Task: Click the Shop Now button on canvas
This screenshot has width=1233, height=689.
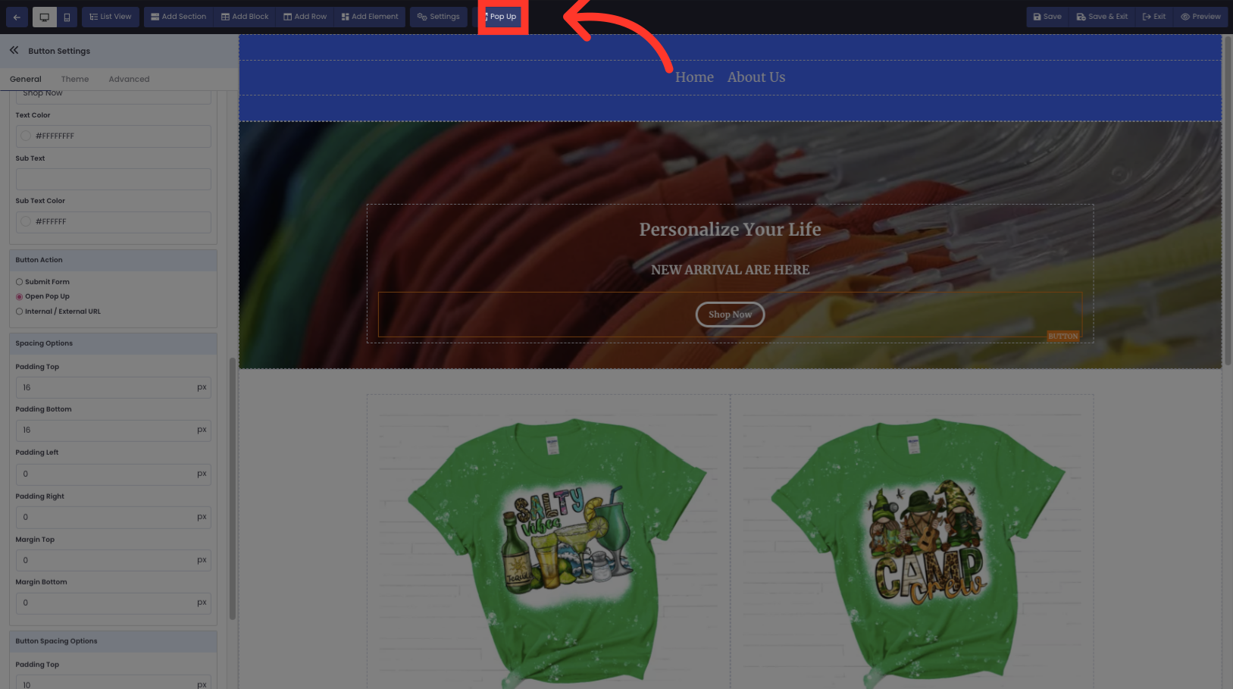Action: (x=730, y=315)
